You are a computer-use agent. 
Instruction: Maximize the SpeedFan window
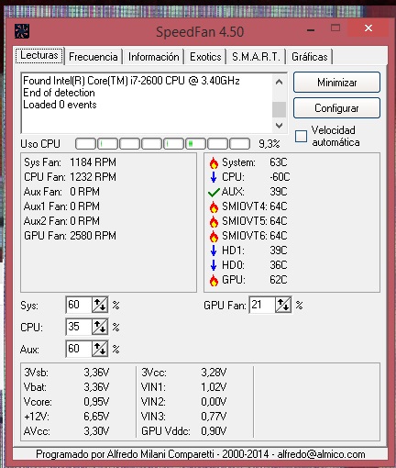click(x=335, y=28)
